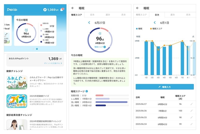Image resolution: width=200 pixels, height=134 pixels.
Task: Click pencil icon for 2025/06/24 row
Action: [191, 124]
